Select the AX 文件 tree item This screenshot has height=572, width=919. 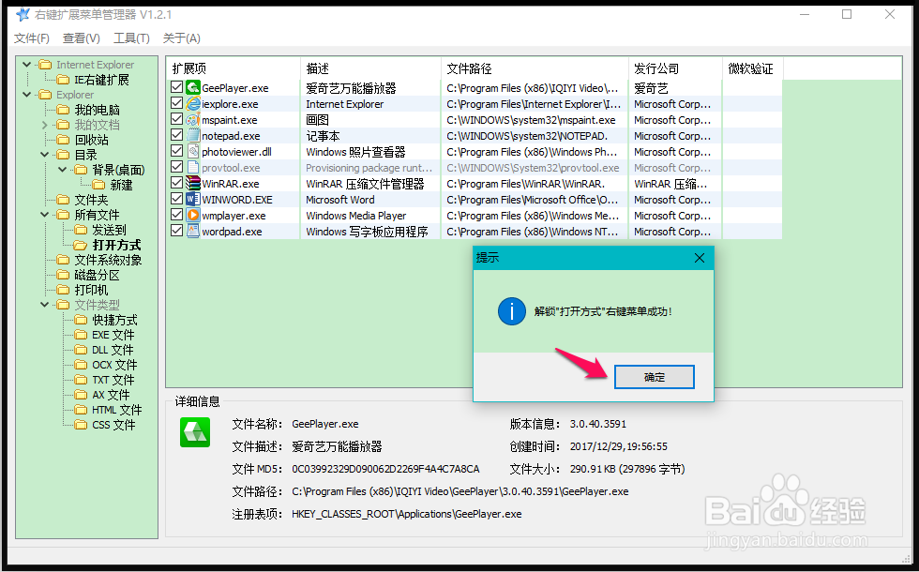(x=111, y=395)
